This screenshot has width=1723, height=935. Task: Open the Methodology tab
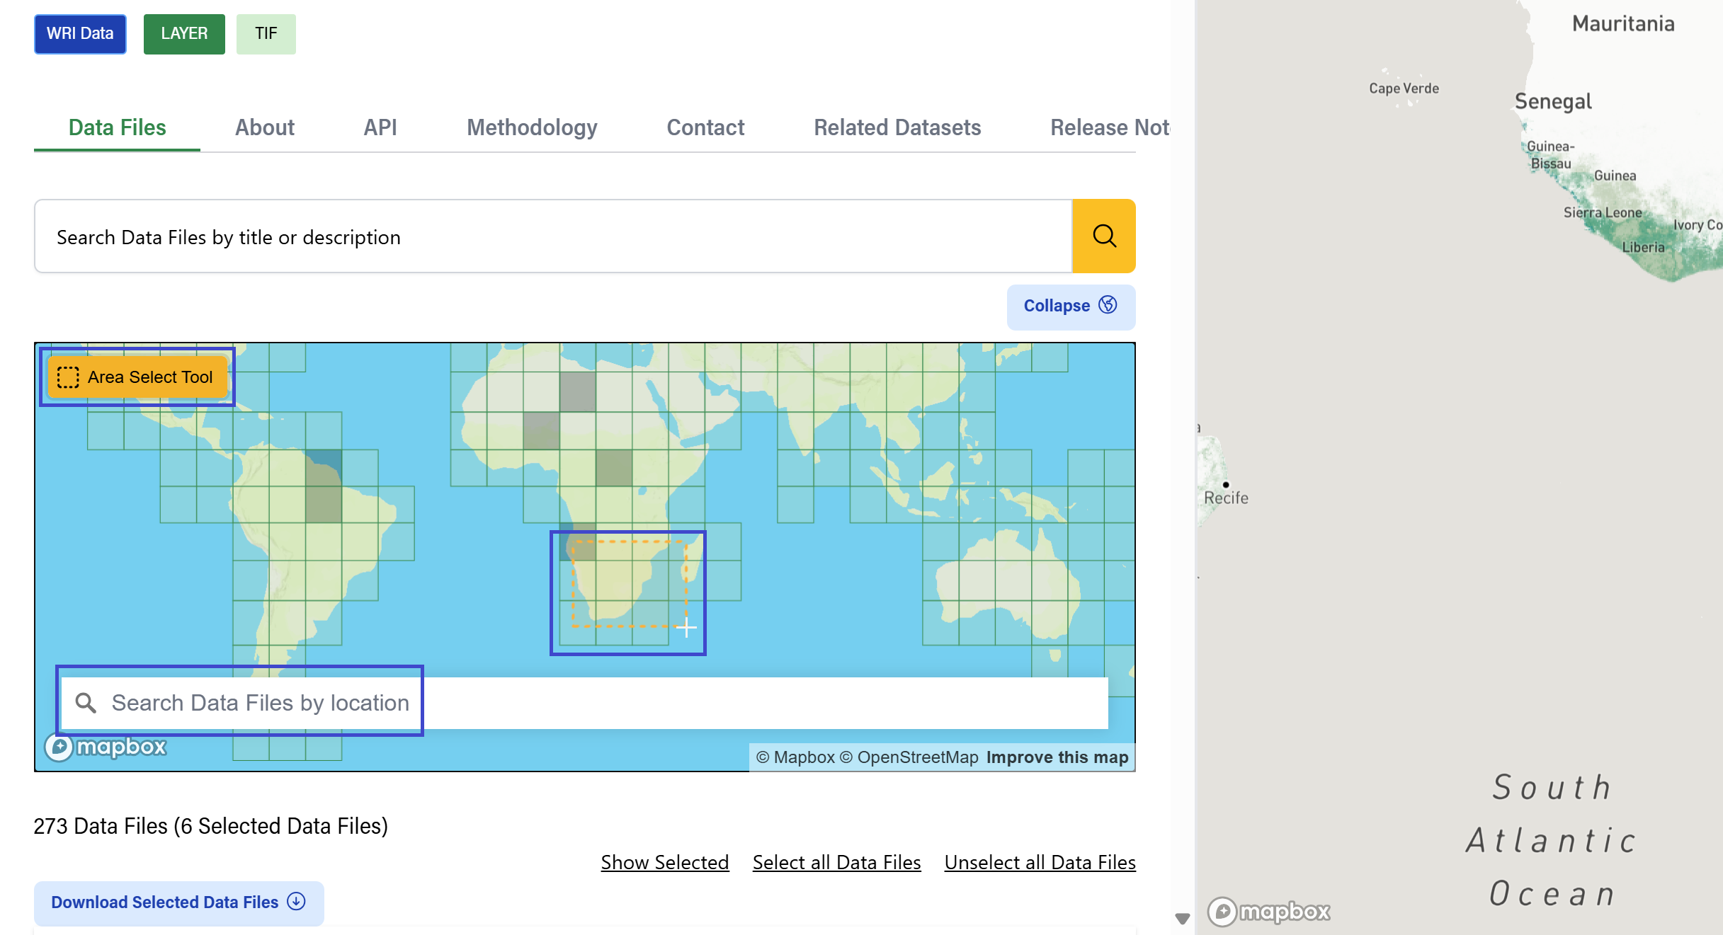tap(532, 127)
